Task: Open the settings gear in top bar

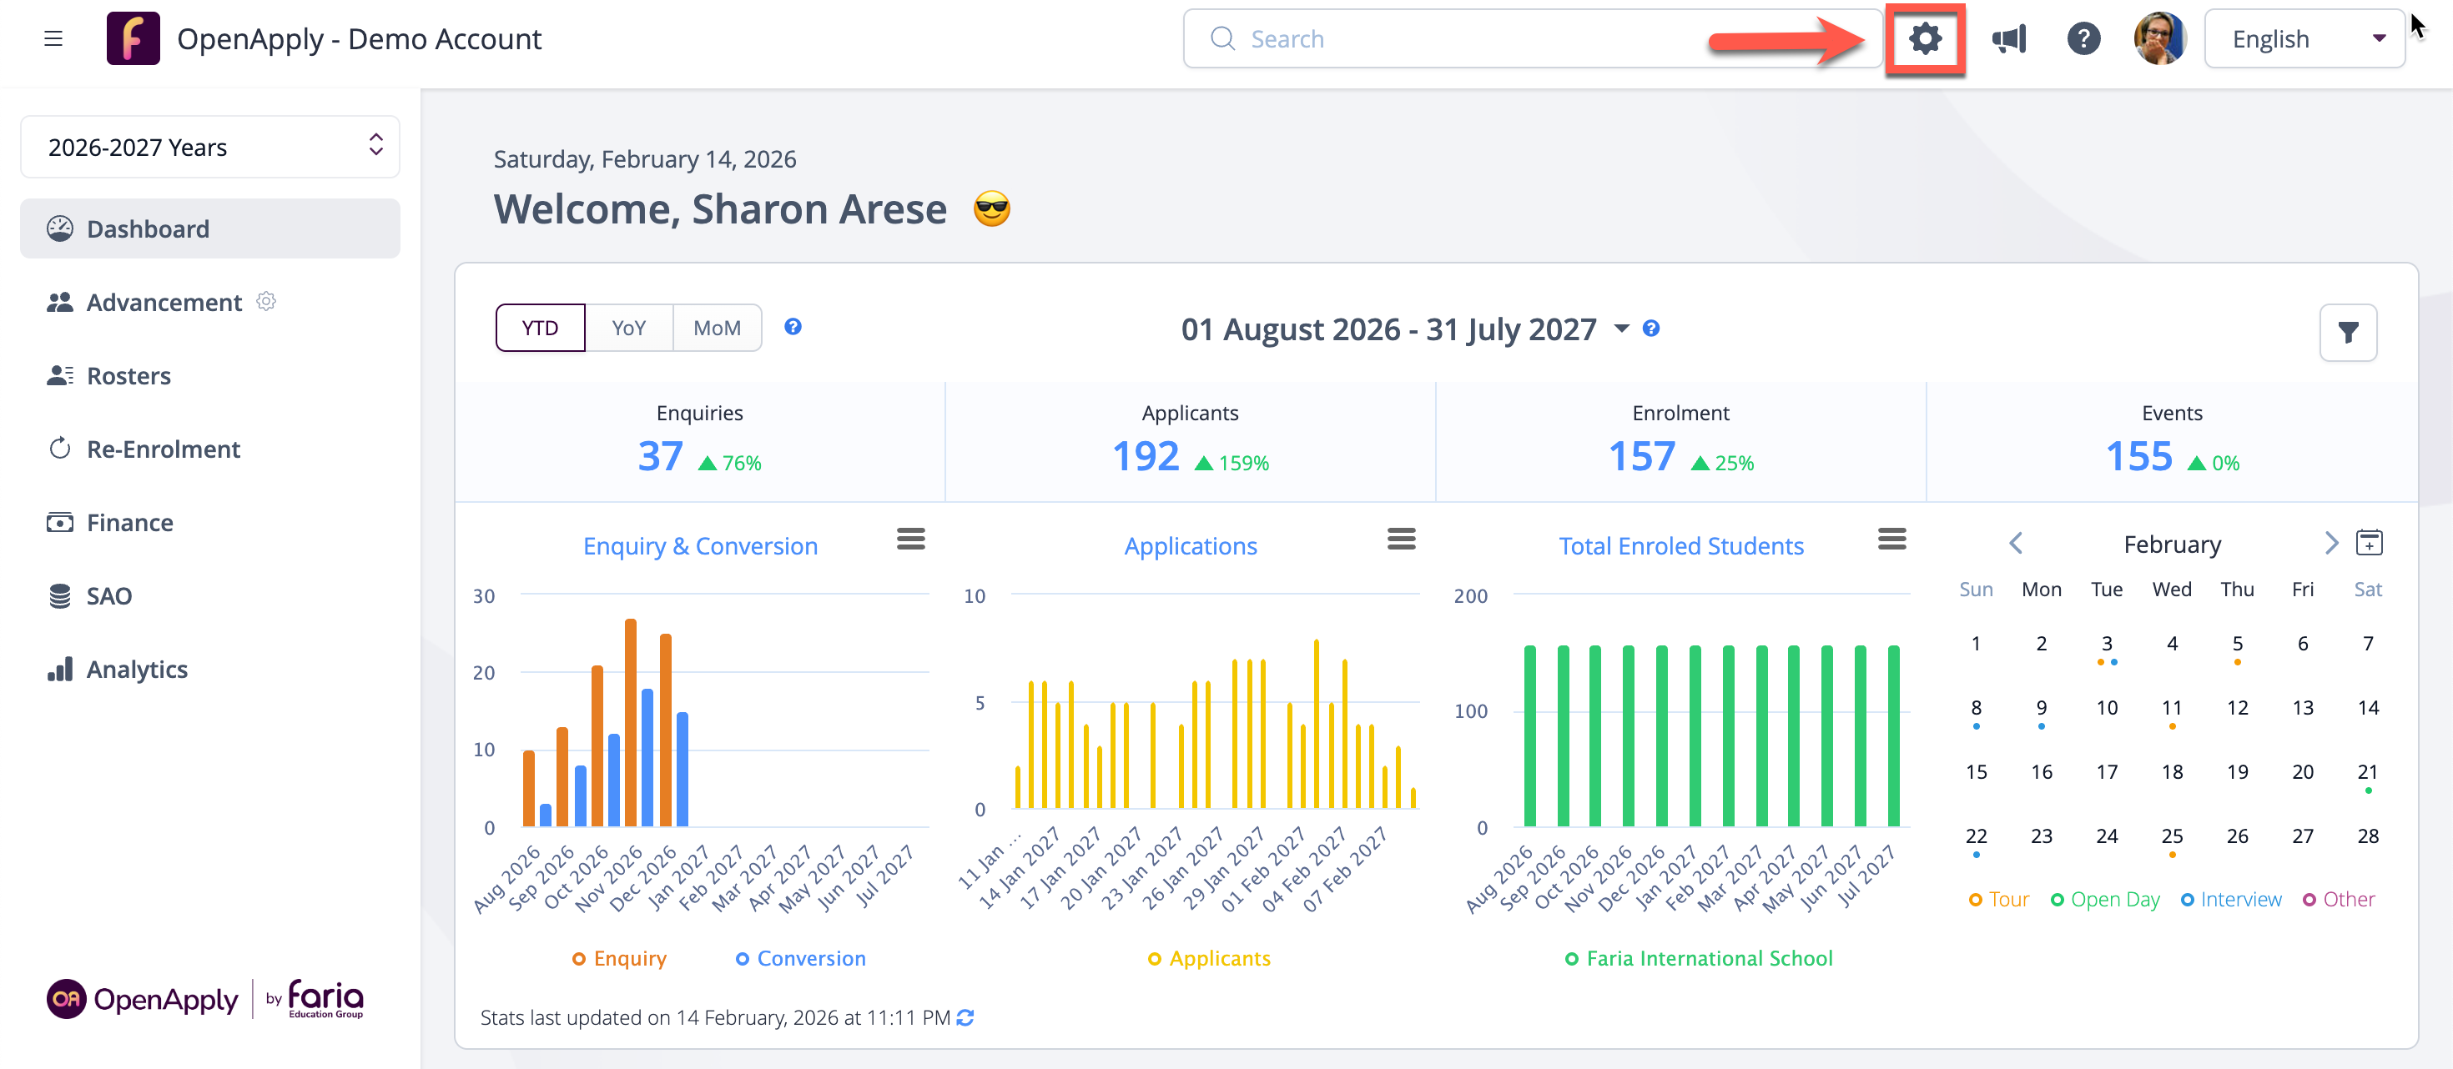Action: point(1925,39)
